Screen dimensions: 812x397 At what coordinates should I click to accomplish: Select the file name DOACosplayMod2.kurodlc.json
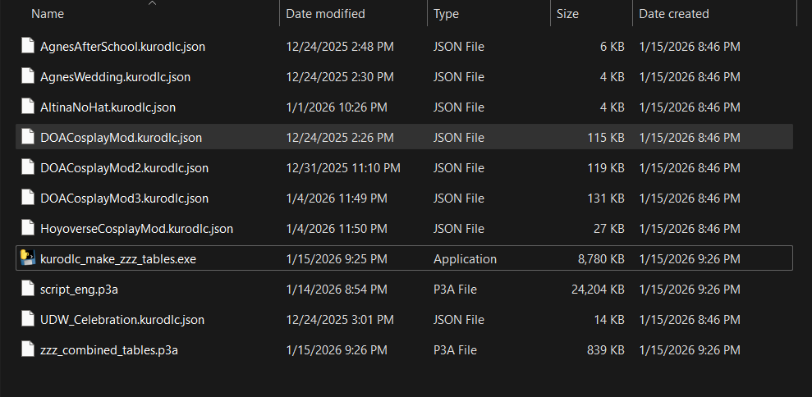(x=124, y=168)
